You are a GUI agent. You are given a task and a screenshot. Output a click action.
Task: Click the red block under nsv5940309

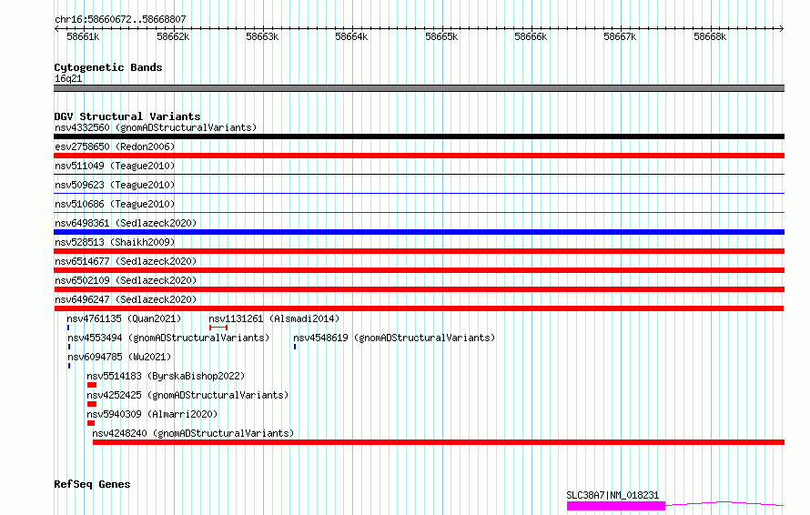click(x=91, y=423)
